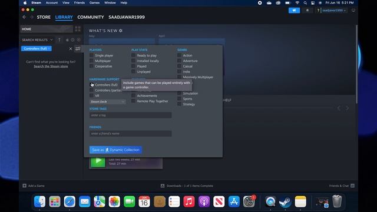This screenshot has height=212, width=377.
Task: Open the help question mark
Action: (x=318, y=11)
